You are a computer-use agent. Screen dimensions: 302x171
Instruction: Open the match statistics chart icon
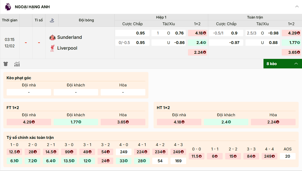click(x=17, y=64)
